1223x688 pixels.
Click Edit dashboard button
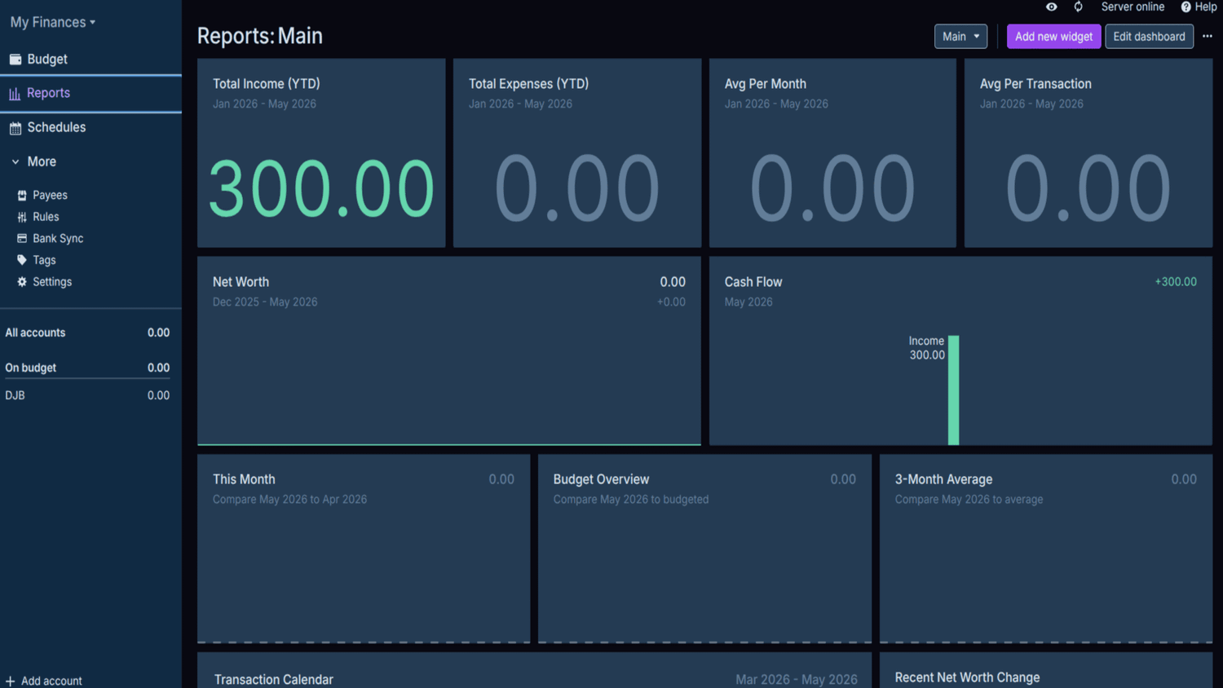[1149, 37]
